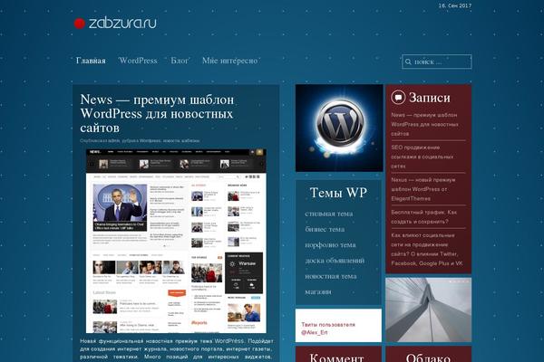Screen dimensions: 544x362
Task: Focus the поиск search field
Action: (437, 62)
